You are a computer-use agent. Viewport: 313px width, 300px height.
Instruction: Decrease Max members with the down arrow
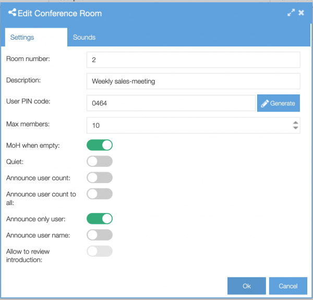296,128
